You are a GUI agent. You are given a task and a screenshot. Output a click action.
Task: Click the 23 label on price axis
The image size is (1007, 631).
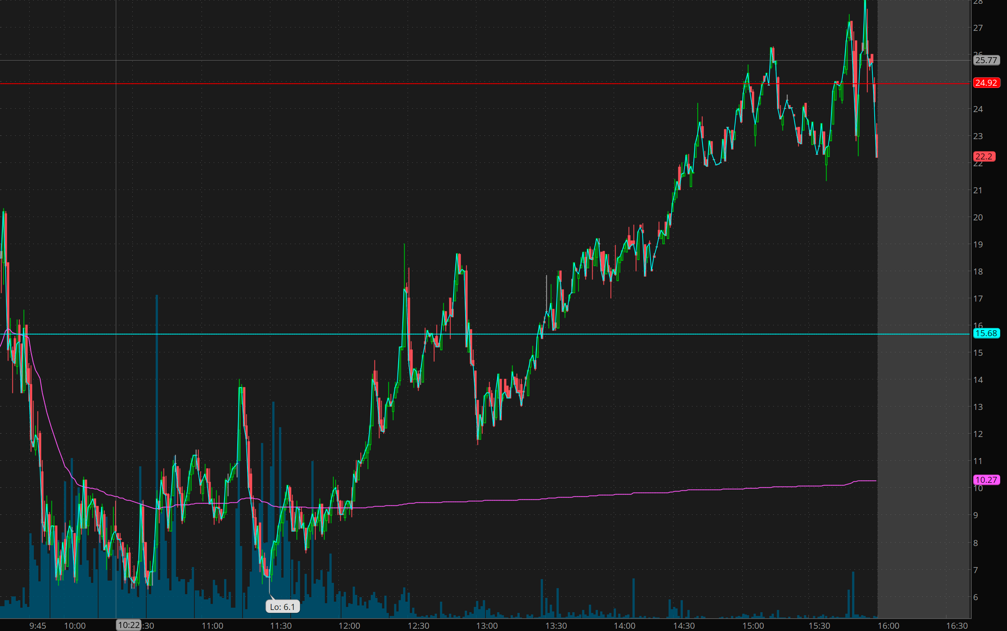[978, 136]
